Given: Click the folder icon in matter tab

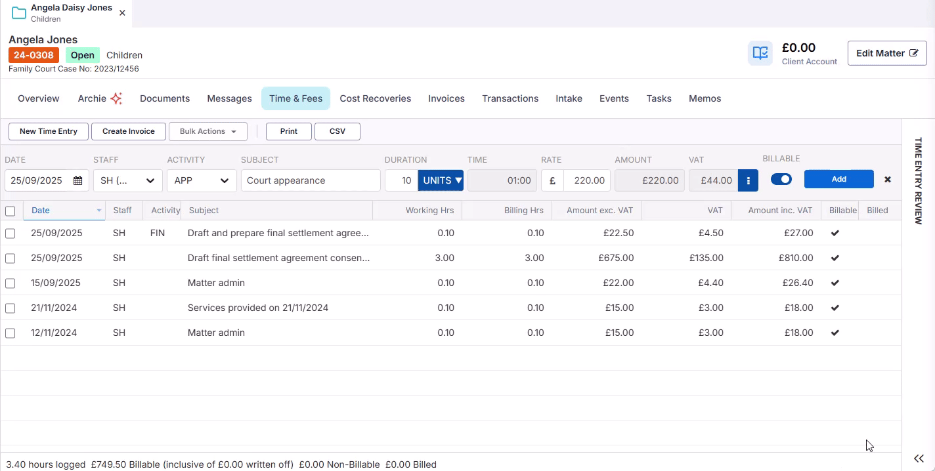Looking at the screenshot, I should pos(19,13).
